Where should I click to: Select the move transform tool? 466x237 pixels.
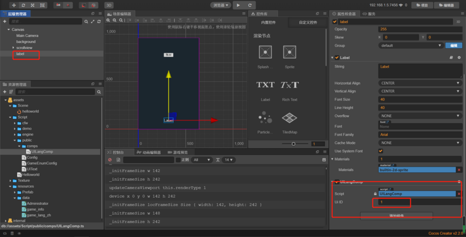coord(14,5)
